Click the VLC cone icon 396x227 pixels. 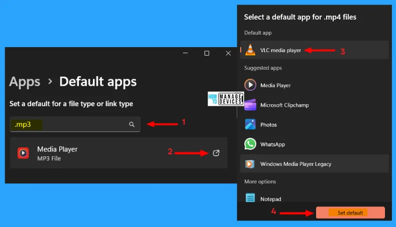(x=250, y=50)
